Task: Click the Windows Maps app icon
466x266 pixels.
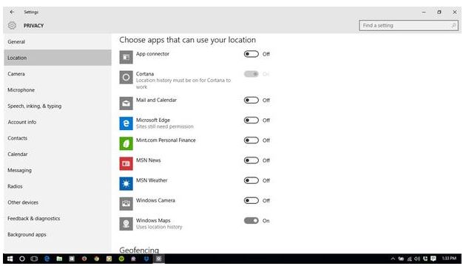Action: coord(126,224)
